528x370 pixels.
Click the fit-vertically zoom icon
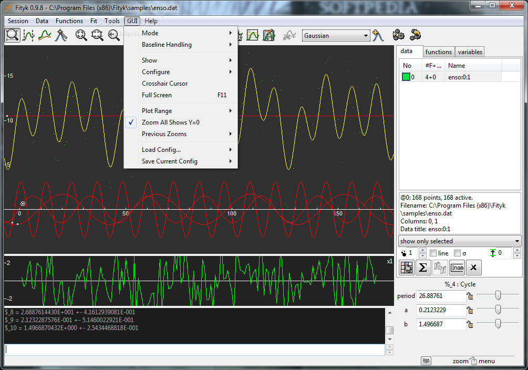[97, 35]
